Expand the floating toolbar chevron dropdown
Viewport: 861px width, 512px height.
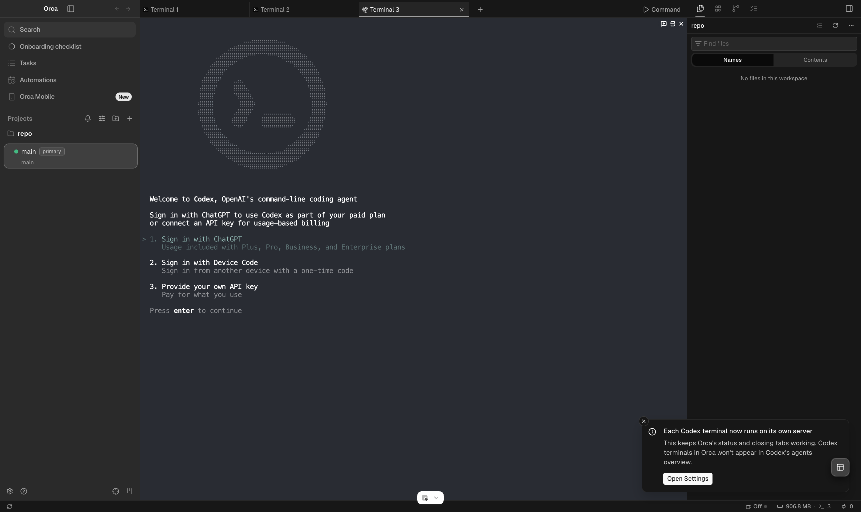tap(436, 498)
